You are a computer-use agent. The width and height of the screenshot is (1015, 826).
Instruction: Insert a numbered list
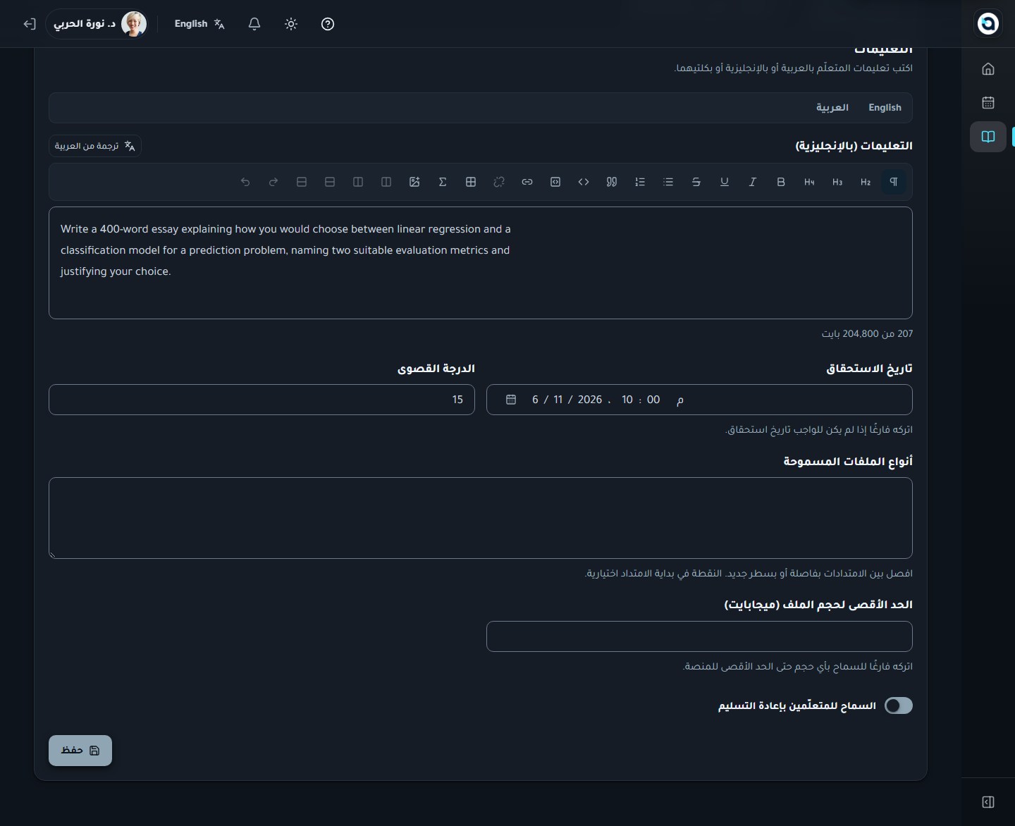coord(640,182)
